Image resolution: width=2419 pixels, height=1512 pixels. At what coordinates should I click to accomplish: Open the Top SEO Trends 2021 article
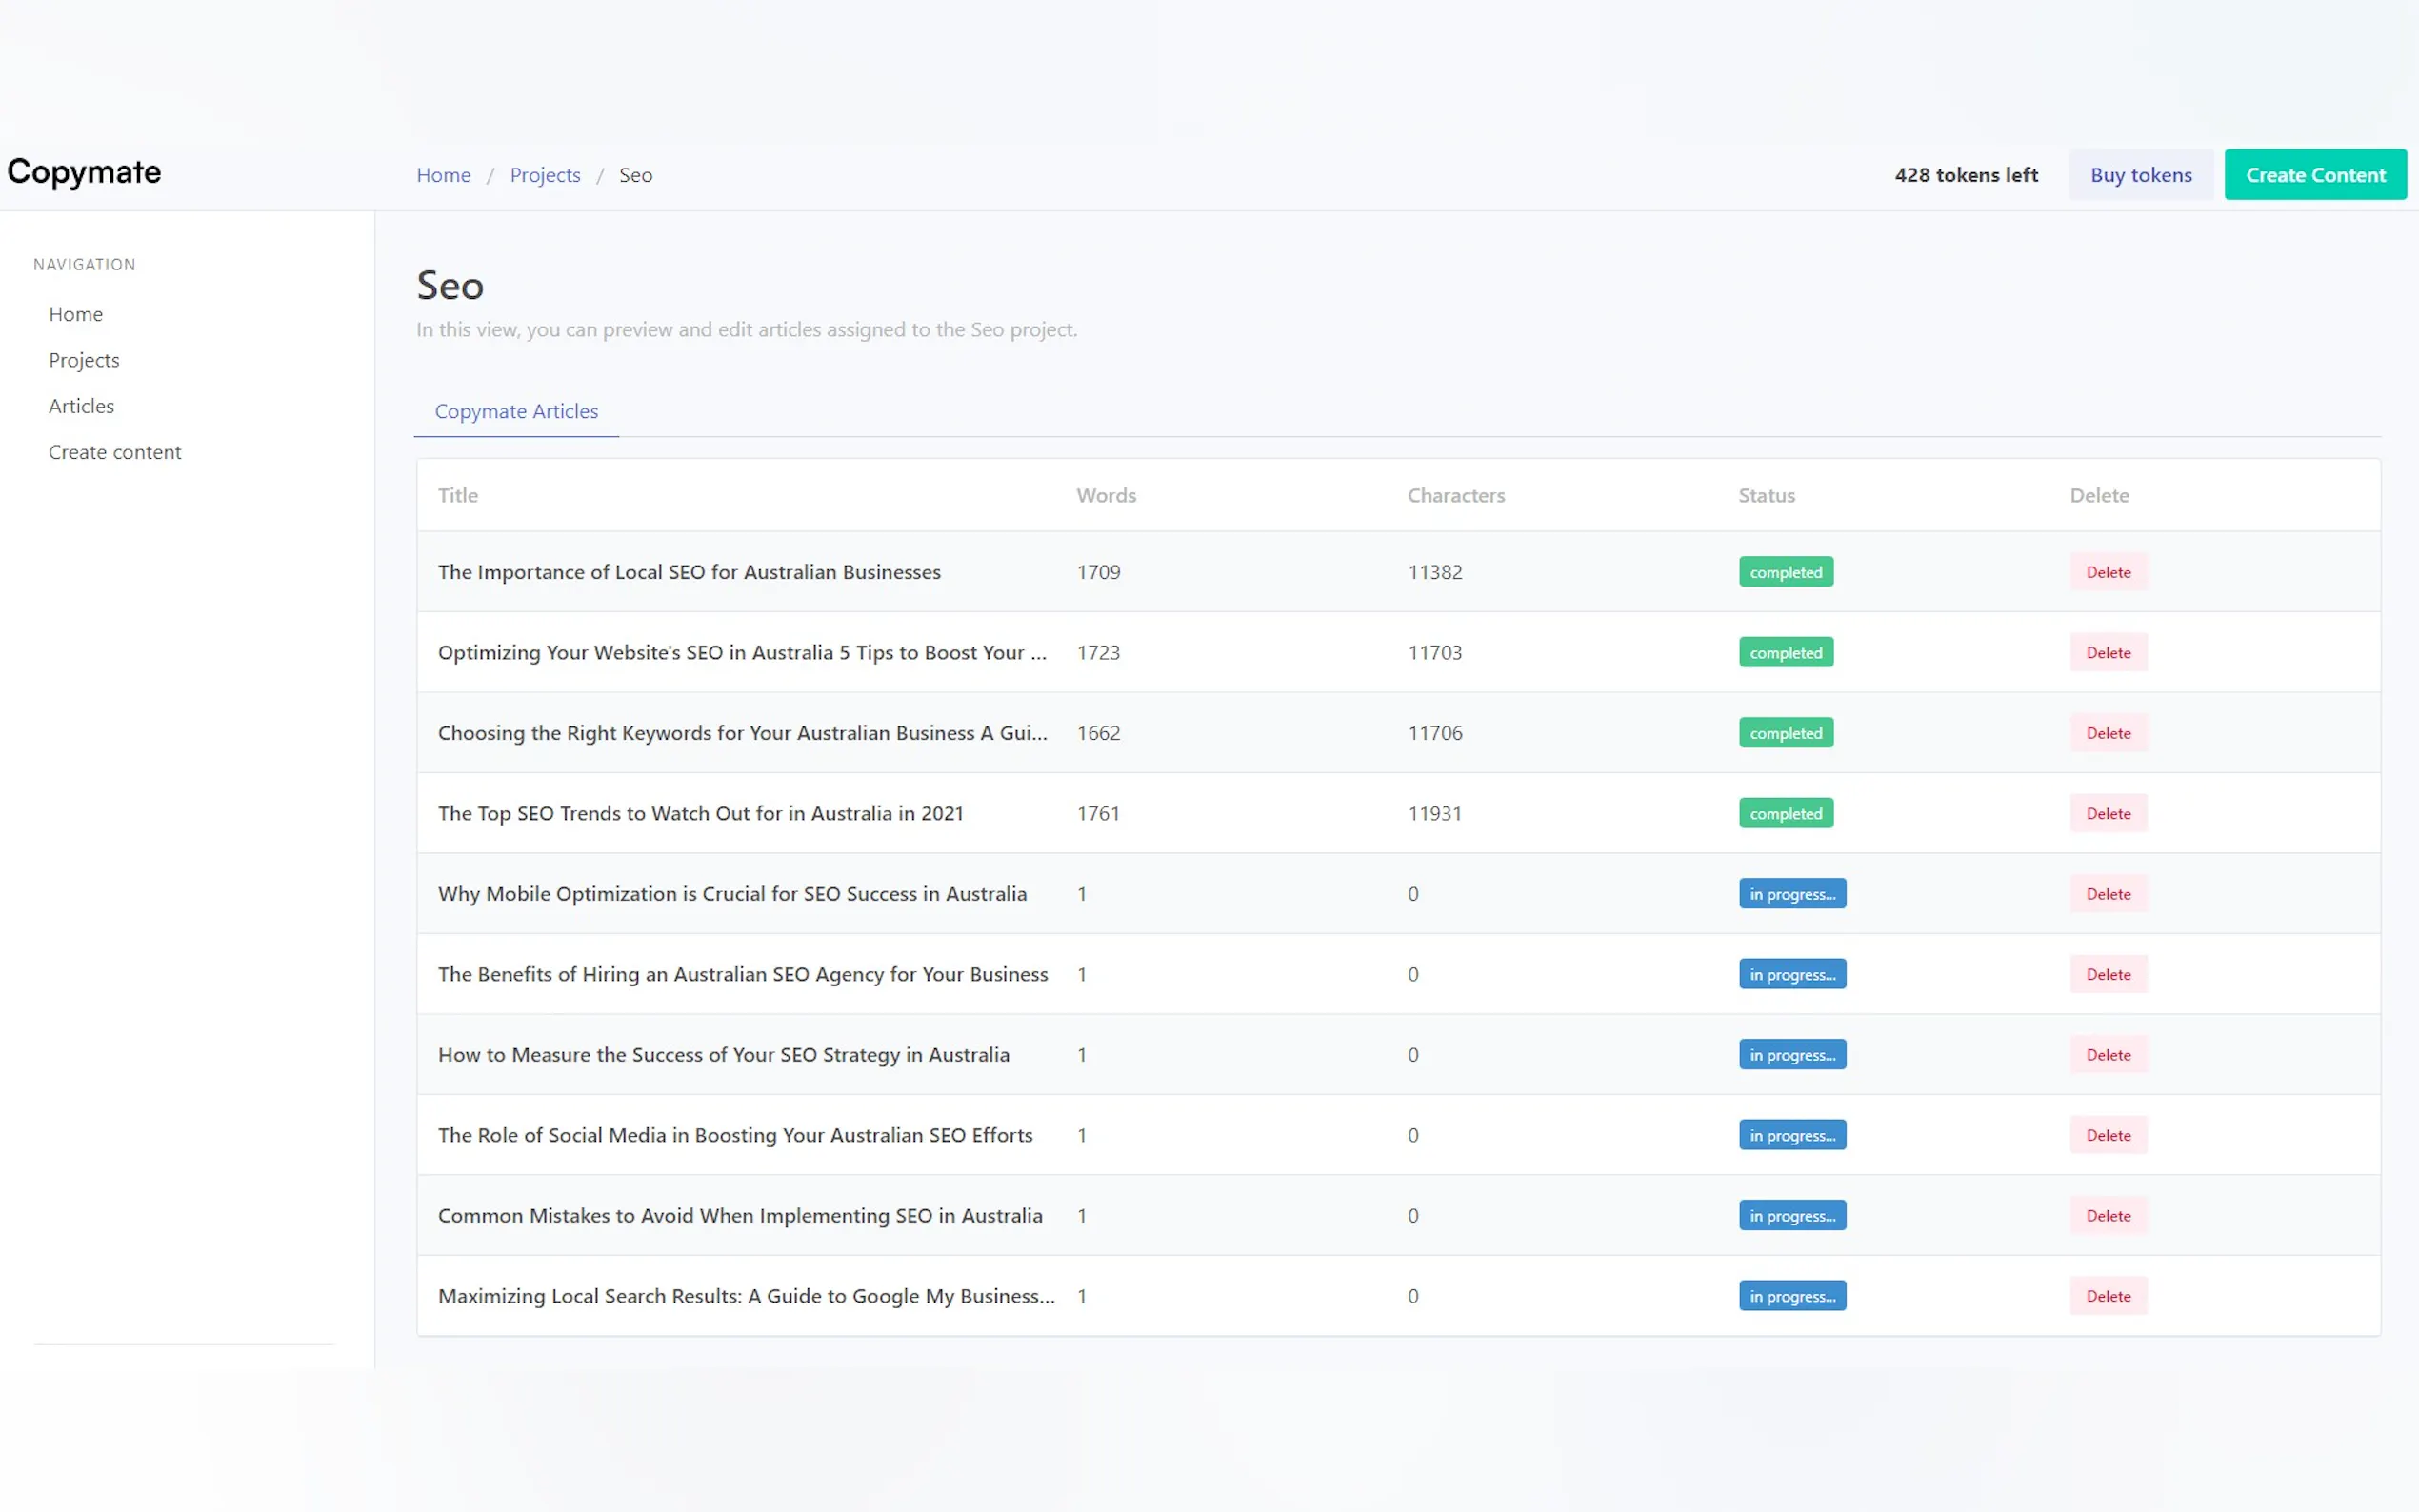(x=700, y=813)
